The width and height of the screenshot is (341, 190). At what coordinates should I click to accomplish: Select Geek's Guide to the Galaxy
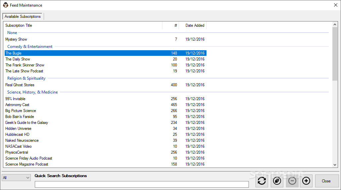(x=105, y=123)
